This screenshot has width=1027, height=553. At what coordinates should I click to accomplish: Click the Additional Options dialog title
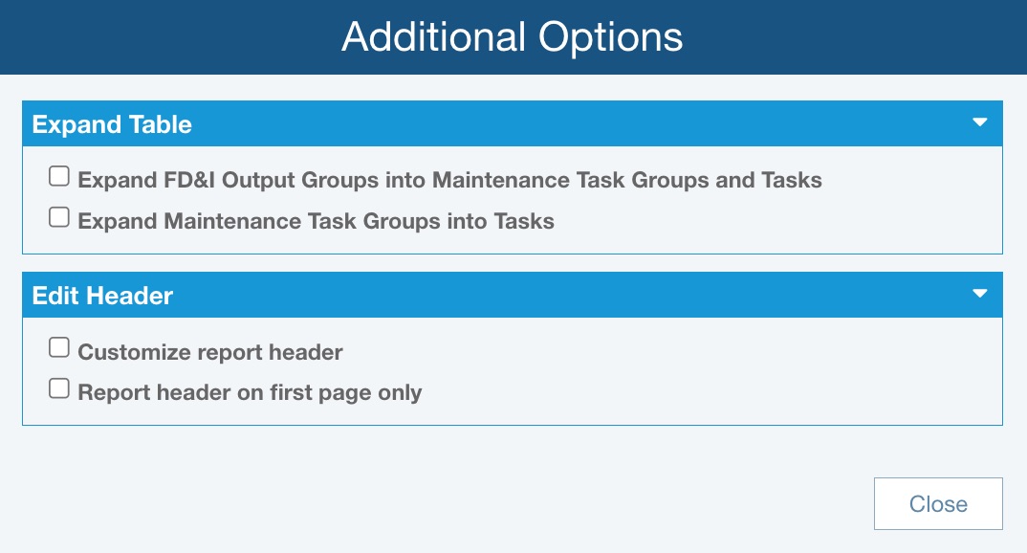513,37
